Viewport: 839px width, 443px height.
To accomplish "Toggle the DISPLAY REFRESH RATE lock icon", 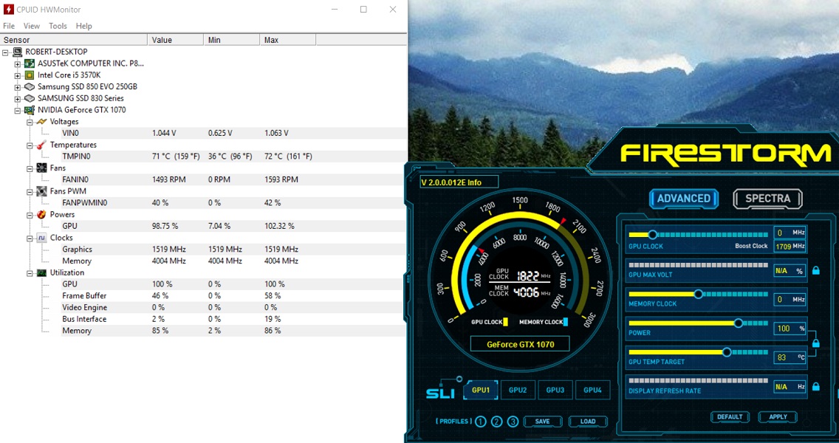I will [816, 386].
